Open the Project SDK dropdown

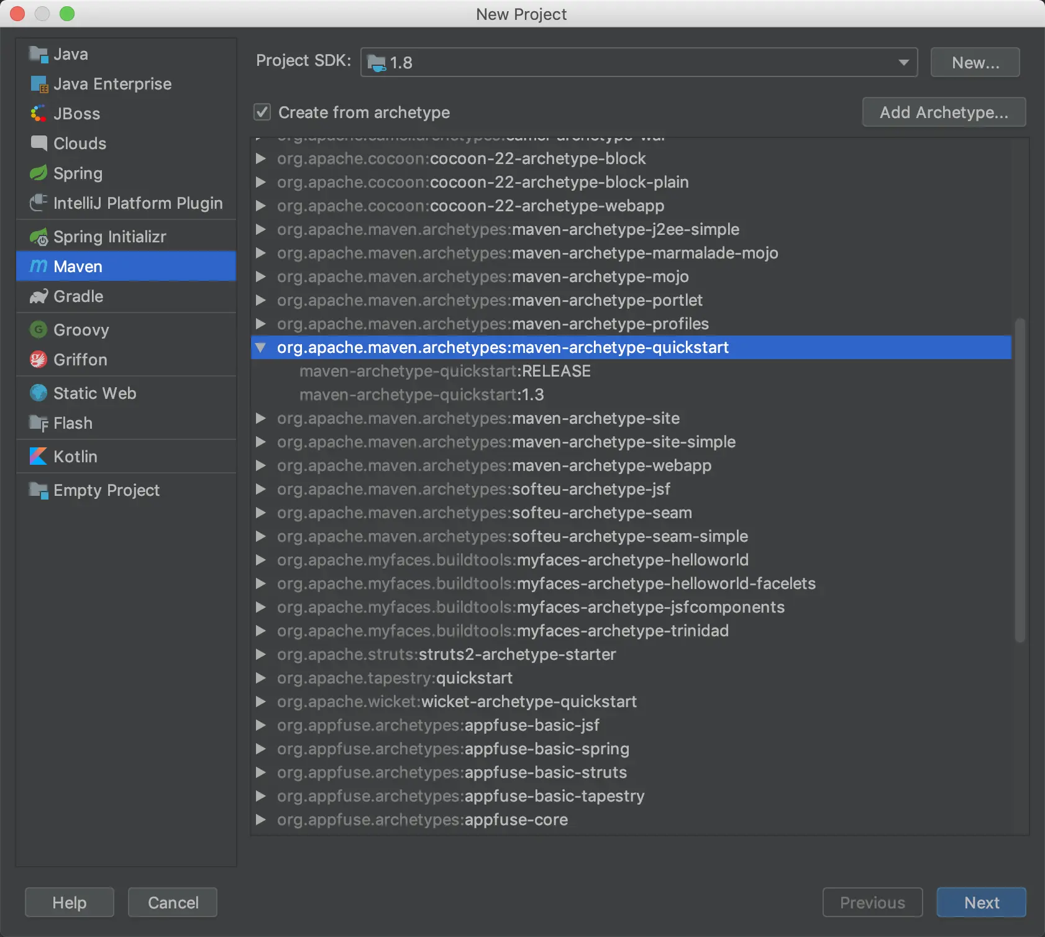(x=639, y=62)
